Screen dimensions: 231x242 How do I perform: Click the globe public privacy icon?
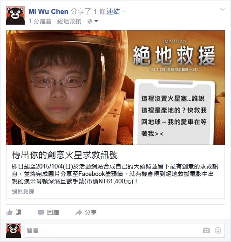pos(90,21)
